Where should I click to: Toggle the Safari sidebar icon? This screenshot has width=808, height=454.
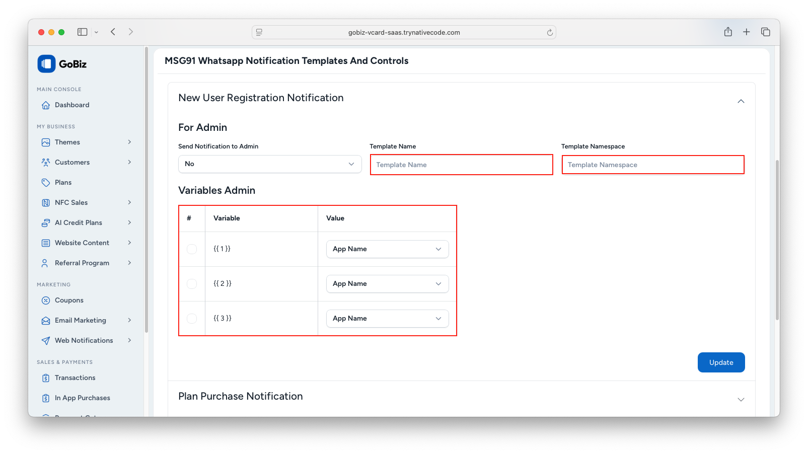(x=82, y=32)
